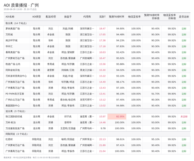194x161 pixels.
Task: Click the manager name 谢景辉
Action: tap(51, 70)
